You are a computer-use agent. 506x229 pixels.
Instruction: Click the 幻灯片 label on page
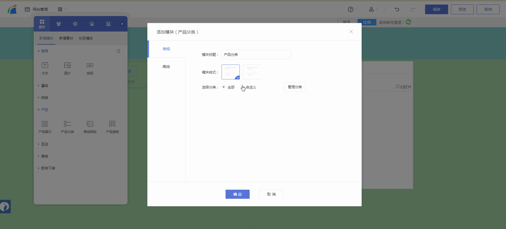click(x=404, y=87)
